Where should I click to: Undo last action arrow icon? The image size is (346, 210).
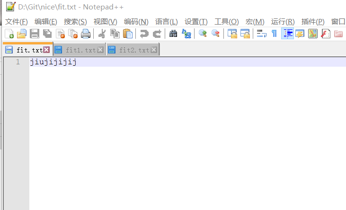click(144, 34)
